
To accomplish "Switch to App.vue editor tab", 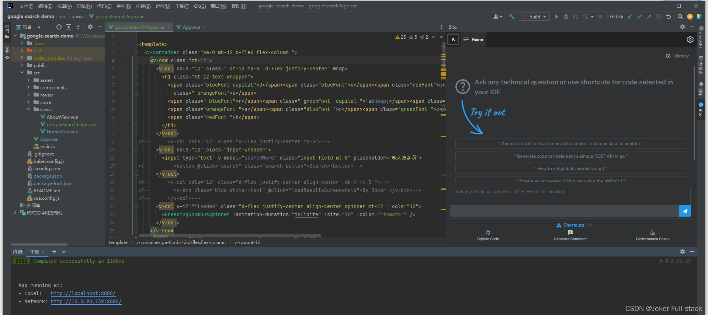I will click(x=191, y=27).
